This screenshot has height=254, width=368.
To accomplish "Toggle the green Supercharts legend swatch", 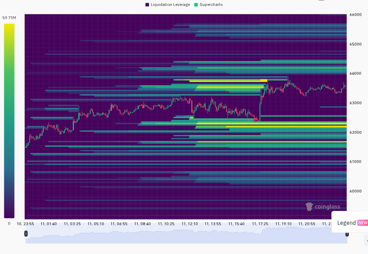I will click(196, 5).
